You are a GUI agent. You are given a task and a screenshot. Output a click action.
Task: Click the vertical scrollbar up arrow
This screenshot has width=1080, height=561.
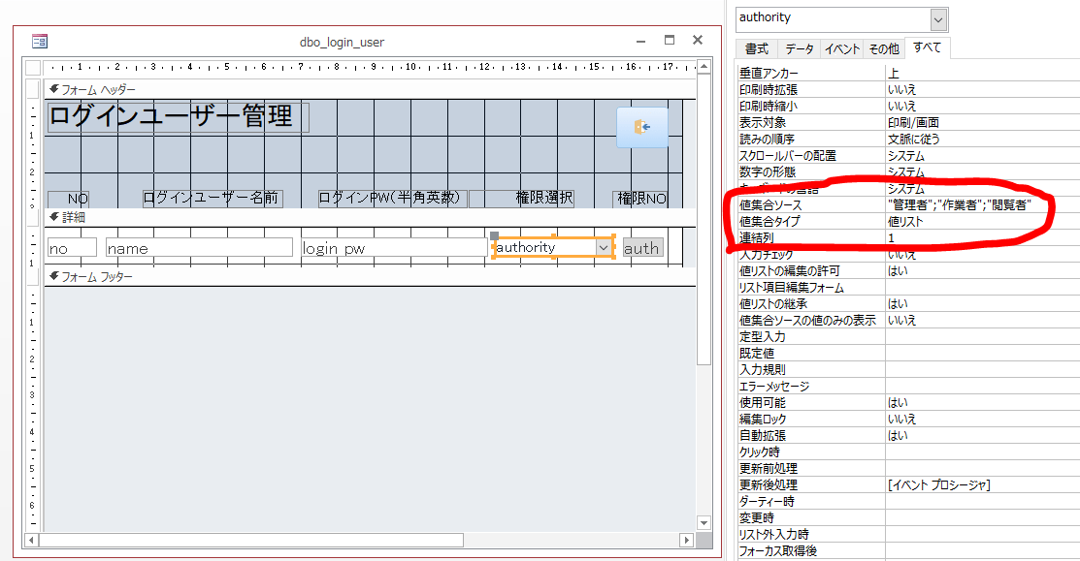[704, 67]
